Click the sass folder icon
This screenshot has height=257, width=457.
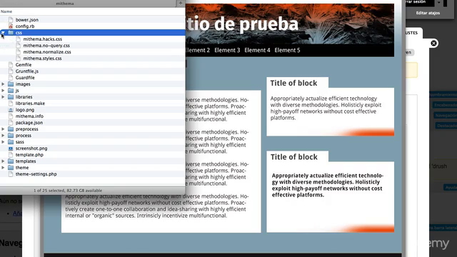tap(11, 142)
